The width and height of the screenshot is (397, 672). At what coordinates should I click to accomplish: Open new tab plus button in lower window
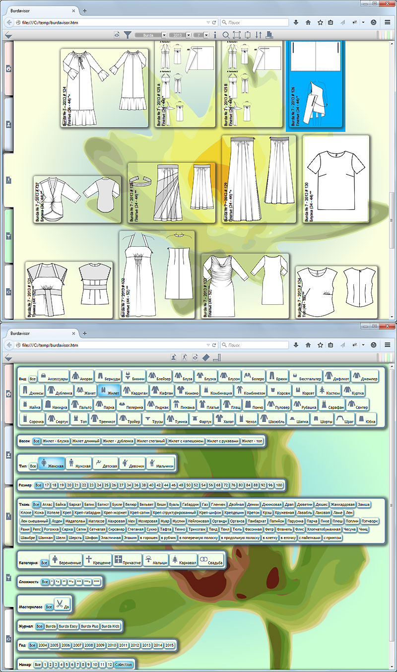(85, 333)
